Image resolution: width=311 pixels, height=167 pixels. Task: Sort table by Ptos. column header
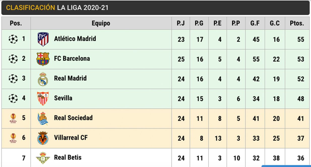point(297,23)
